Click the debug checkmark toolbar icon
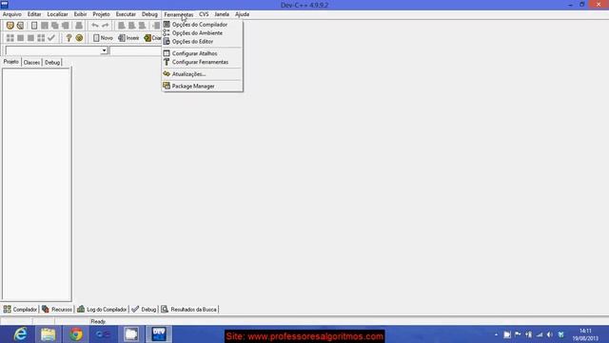Viewport: 609px width, 343px height. pyautogui.click(x=51, y=38)
